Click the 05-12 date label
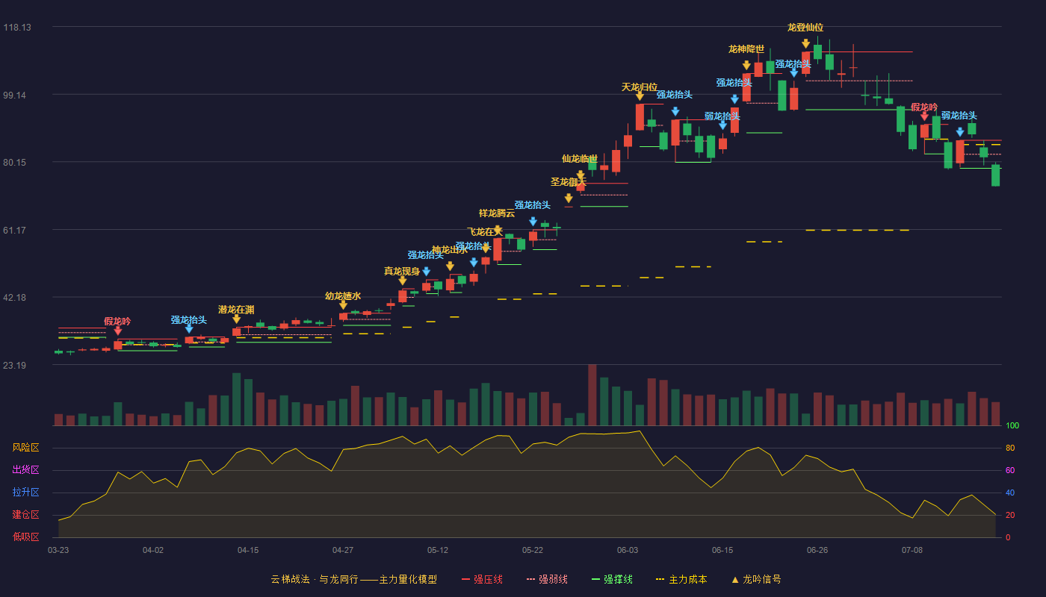Screen dimensions: 1046x597 (x=438, y=550)
